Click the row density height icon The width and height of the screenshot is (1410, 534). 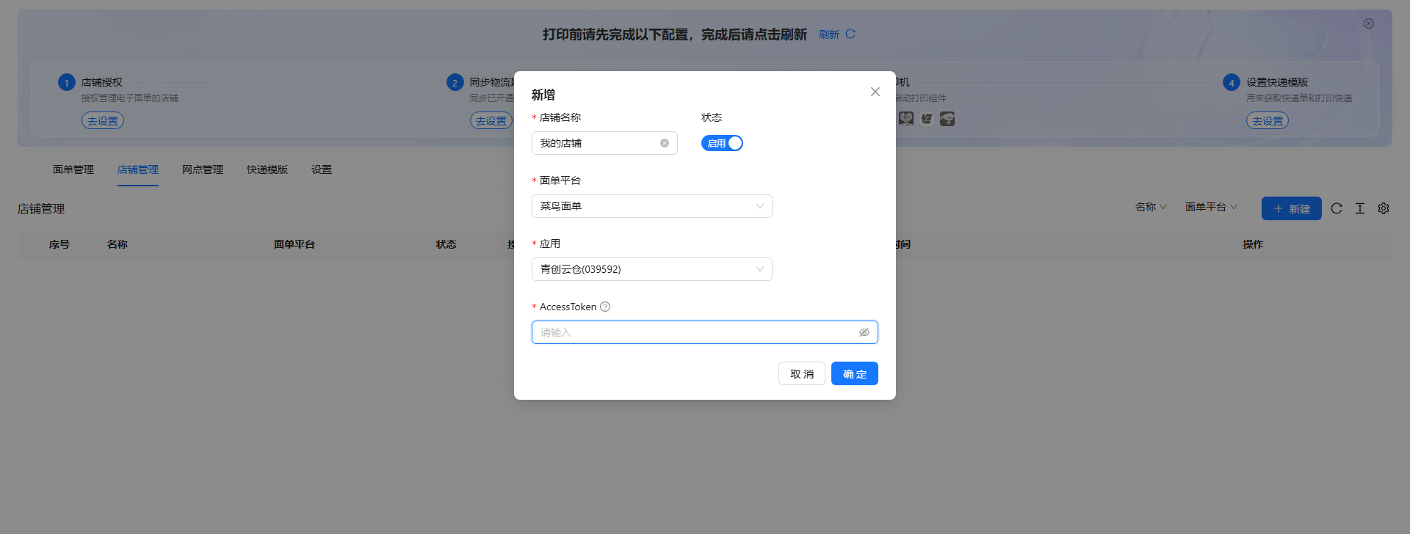point(1360,208)
